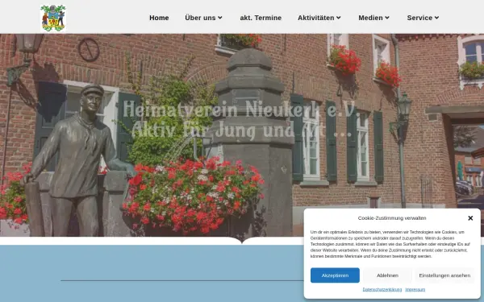Open akt. Termine page
This screenshot has width=484, height=302.
click(x=261, y=18)
